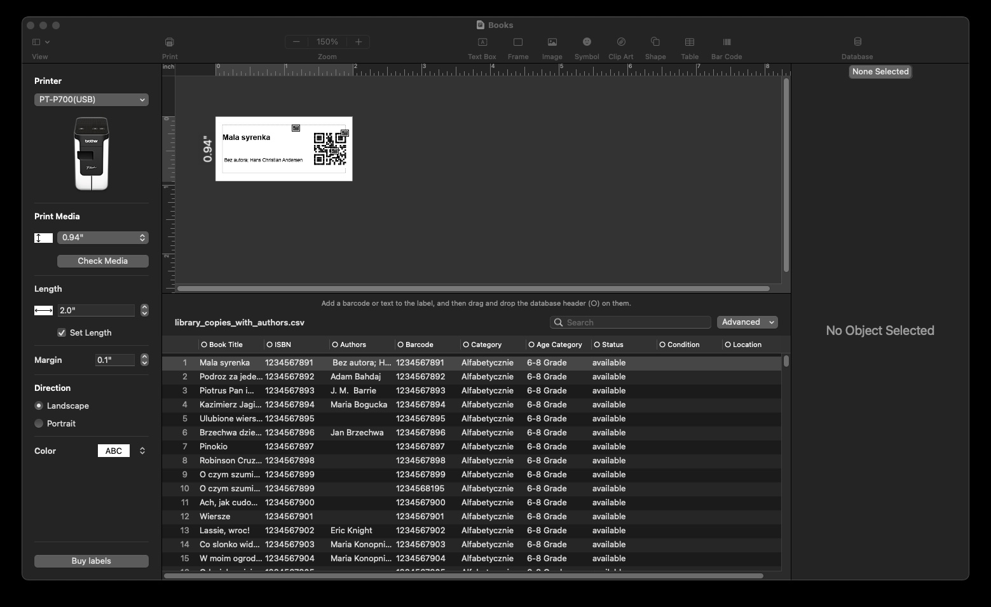Click the Age Category header marker
This screenshot has height=607, width=991.
531,344
